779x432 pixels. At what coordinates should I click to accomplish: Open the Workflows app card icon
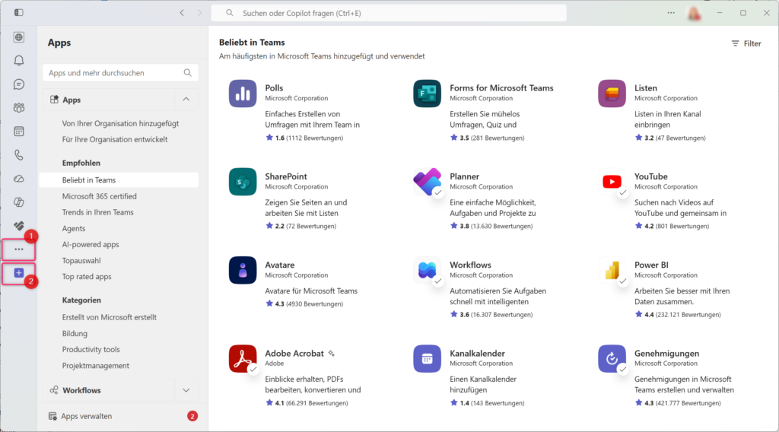(x=428, y=270)
